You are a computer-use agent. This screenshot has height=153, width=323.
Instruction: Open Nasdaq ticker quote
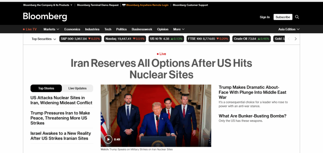[125, 39]
